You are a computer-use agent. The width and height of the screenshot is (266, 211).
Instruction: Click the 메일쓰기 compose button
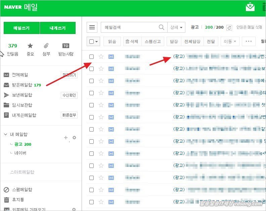tap(21, 28)
